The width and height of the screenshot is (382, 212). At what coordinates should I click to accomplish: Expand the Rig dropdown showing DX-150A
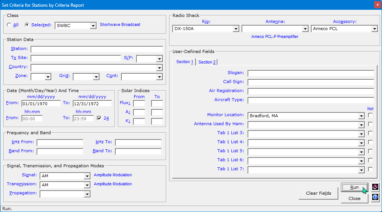(x=235, y=29)
